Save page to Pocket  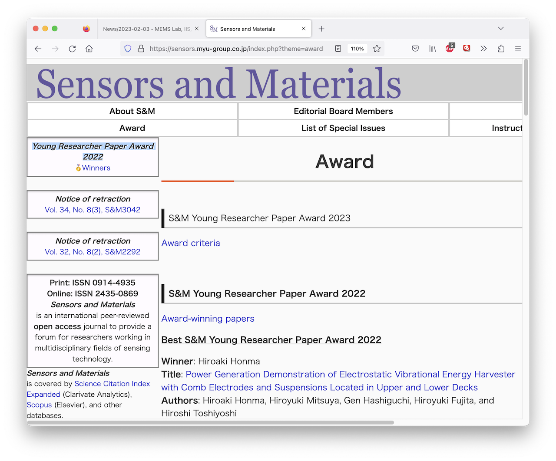point(415,49)
